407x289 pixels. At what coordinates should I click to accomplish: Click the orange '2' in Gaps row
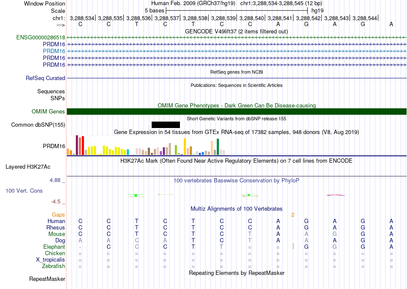pyautogui.click(x=293, y=215)
